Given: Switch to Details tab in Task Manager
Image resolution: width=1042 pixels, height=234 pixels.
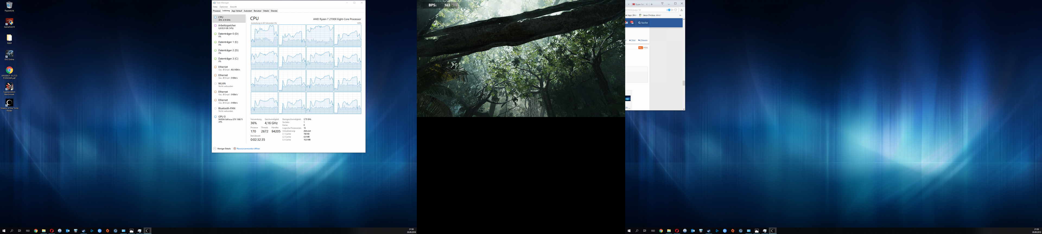Looking at the screenshot, I should coord(266,11).
